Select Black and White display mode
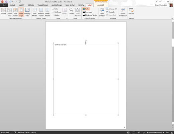This screenshot has height=134, width=174. tap(90, 15)
